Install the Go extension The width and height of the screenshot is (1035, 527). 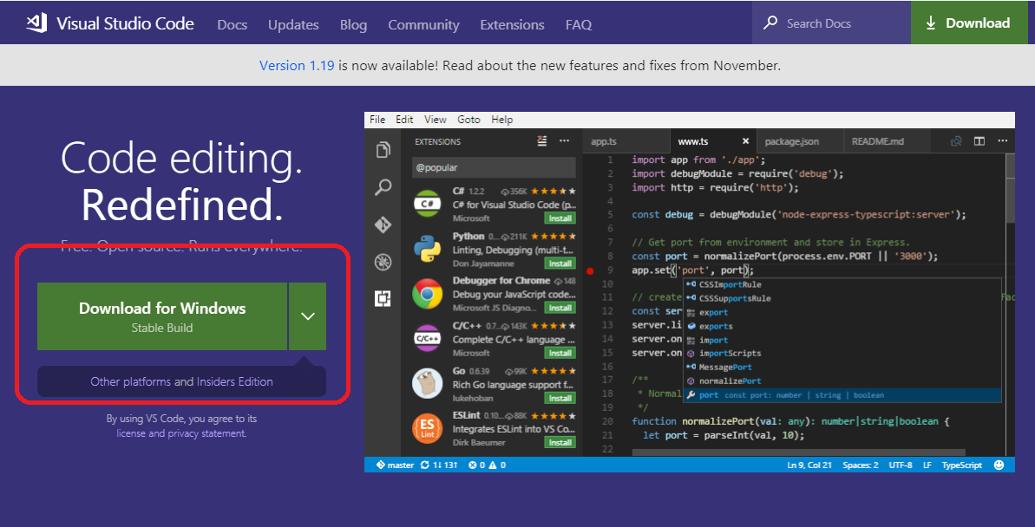coord(560,398)
